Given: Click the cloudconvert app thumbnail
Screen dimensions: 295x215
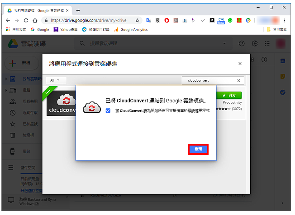Looking at the screenshot, I should coord(62,104).
